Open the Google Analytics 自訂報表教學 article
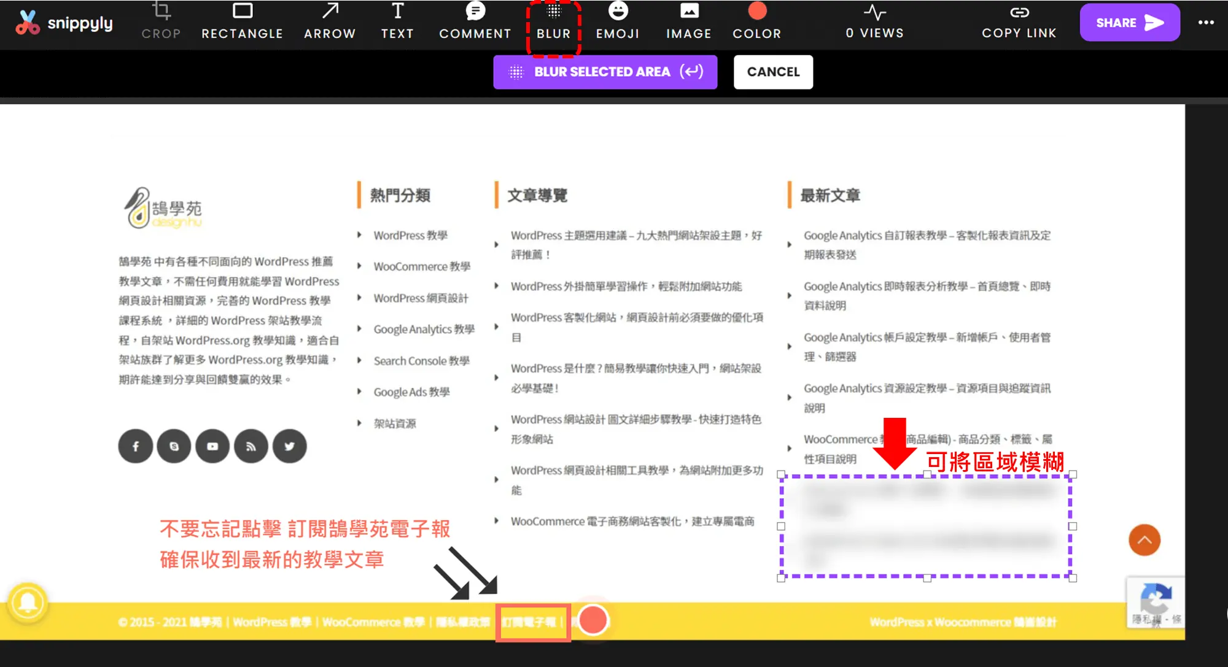 pyautogui.click(x=927, y=245)
